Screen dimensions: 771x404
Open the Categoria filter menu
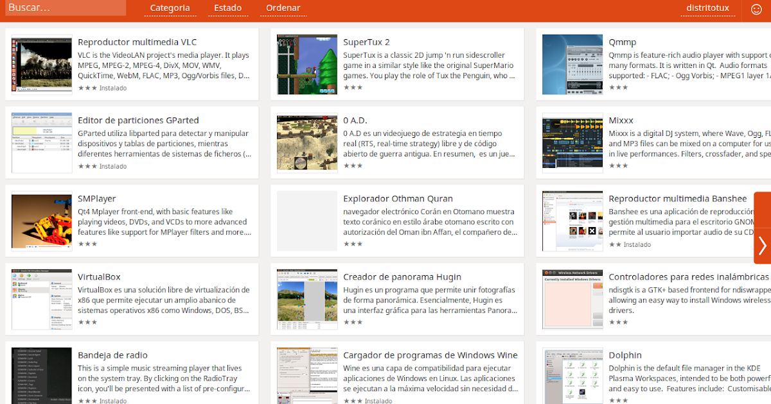(x=170, y=8)
